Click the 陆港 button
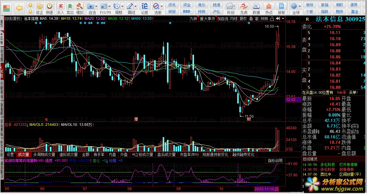The image size is (368, 194). coord(217,5)
